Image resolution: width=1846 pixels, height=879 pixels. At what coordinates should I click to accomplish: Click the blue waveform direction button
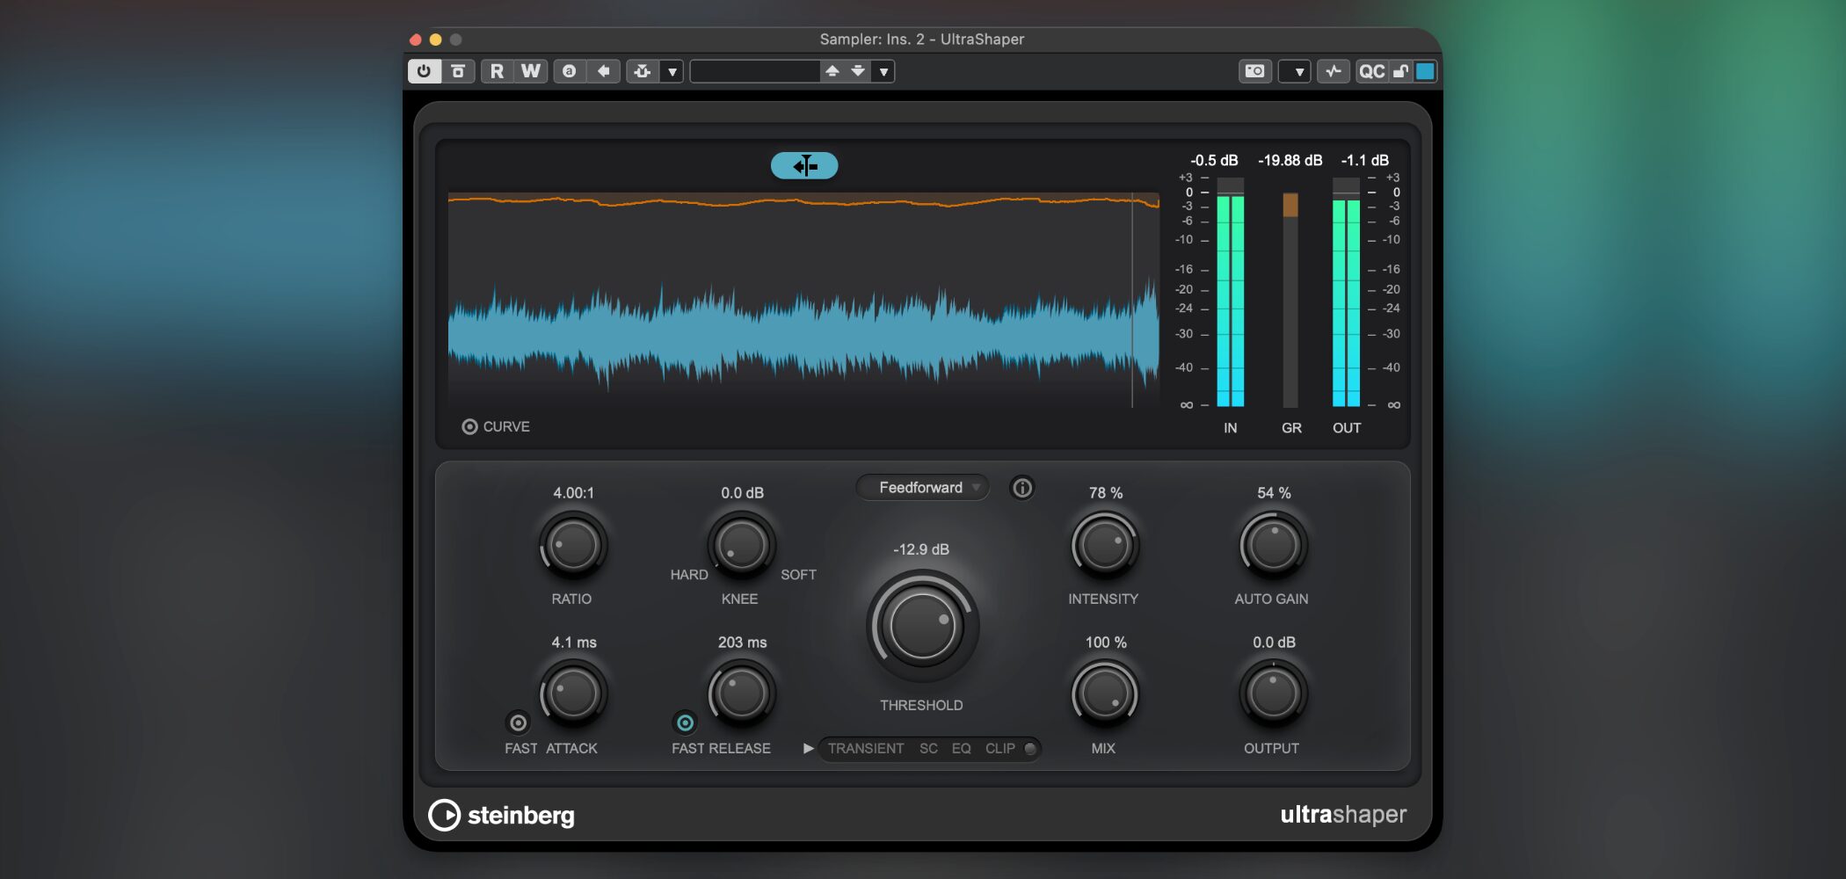tap(804, 165)
